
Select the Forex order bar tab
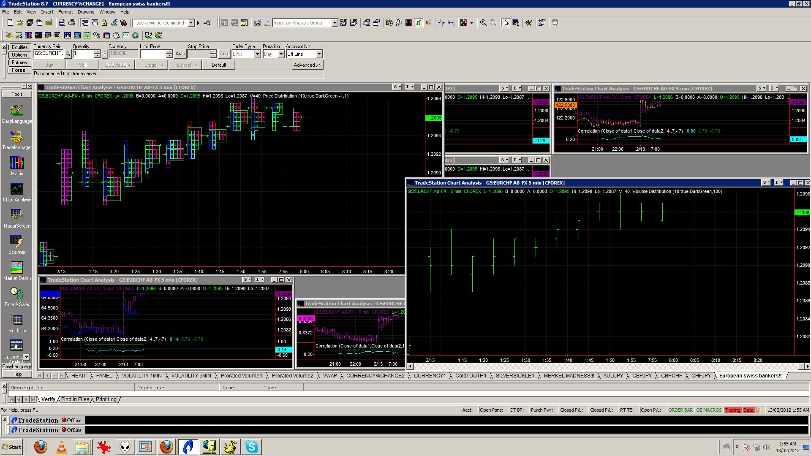(19, 70)
